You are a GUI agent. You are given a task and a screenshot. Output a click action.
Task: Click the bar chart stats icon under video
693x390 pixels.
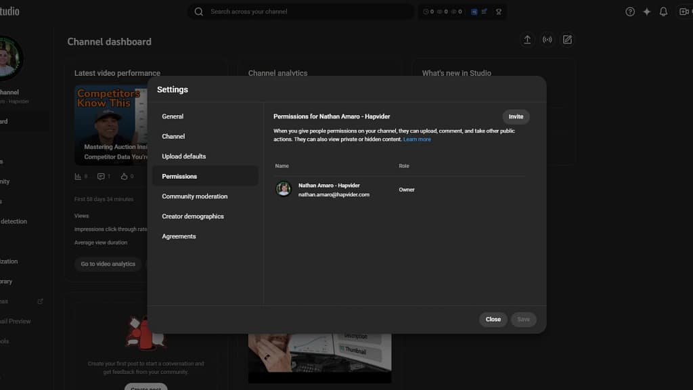[x=78, y=177]
